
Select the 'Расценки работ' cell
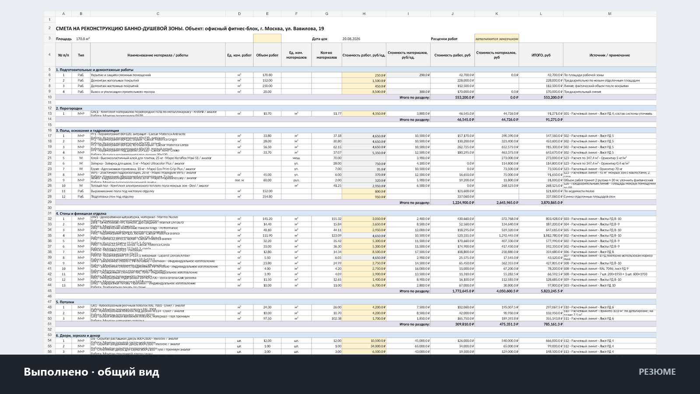pos(444,39)
